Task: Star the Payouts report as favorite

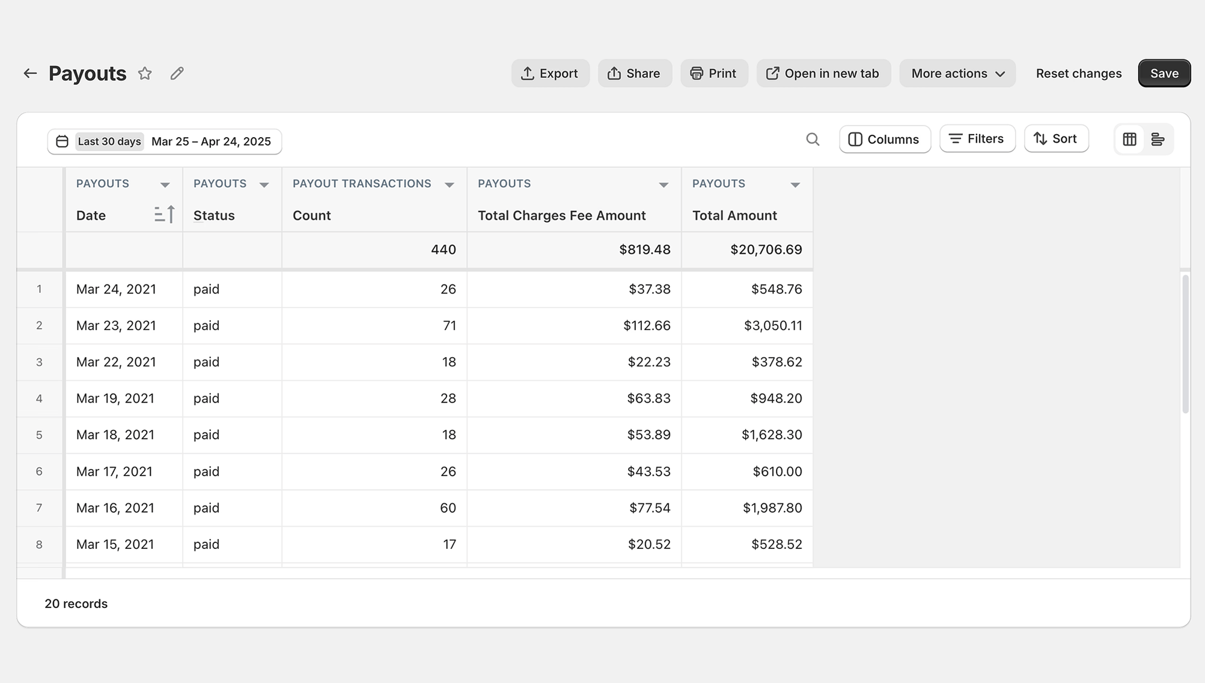Action: click(145, 73)
